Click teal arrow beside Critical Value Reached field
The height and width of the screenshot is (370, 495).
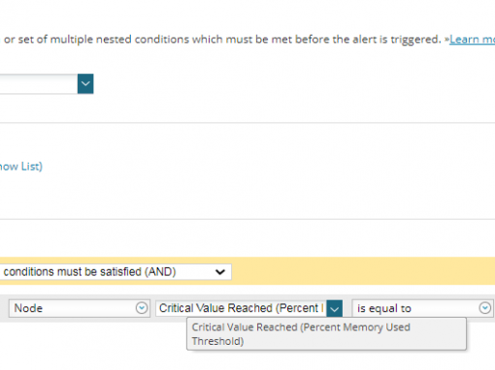335,309
